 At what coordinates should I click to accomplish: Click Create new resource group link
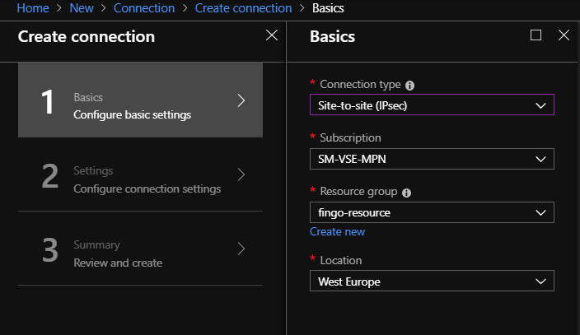[337, 231]
